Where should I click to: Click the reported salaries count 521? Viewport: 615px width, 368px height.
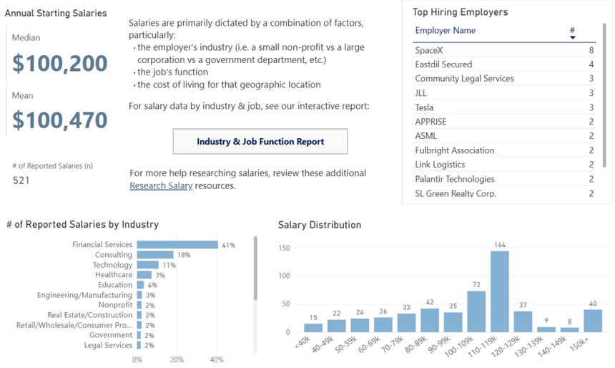click(21, 180)
